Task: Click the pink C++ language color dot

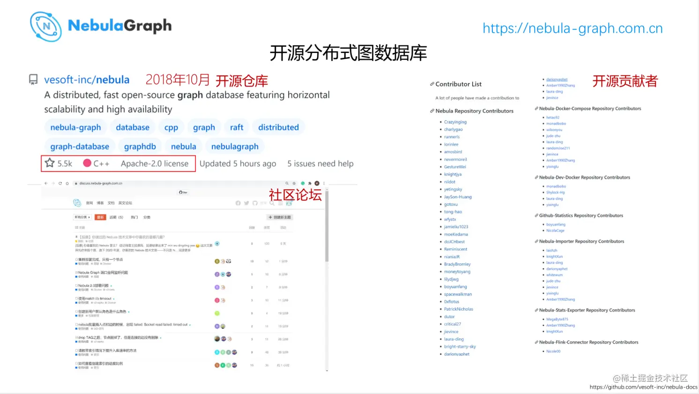Action: coord(87,163)
